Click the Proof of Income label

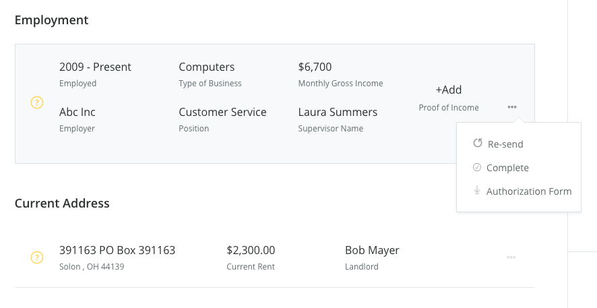click(x=449, y=108)
